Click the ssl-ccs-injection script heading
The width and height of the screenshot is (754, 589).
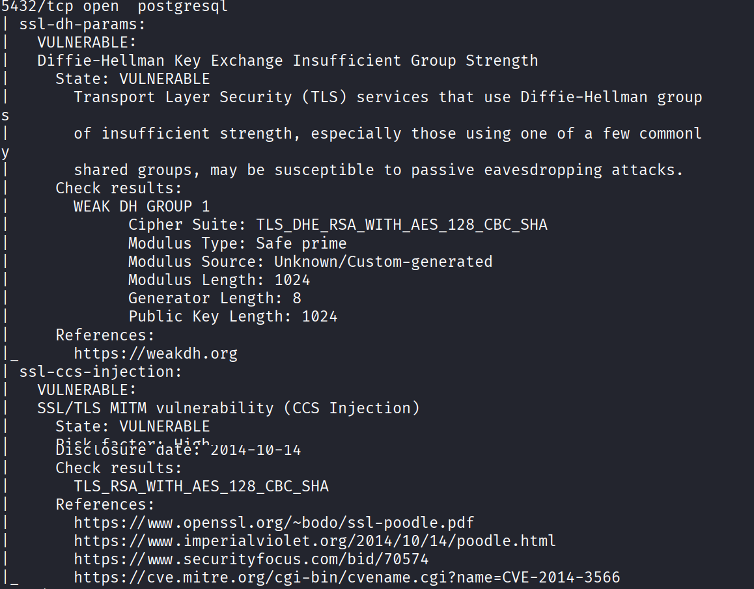[100, 372]
